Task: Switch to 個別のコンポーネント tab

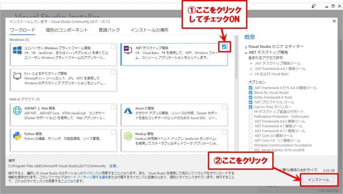Action: [67, 30]
